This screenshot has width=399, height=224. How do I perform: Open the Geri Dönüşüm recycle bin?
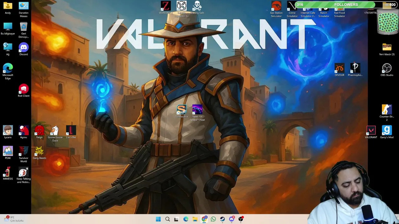pos(24,30)
